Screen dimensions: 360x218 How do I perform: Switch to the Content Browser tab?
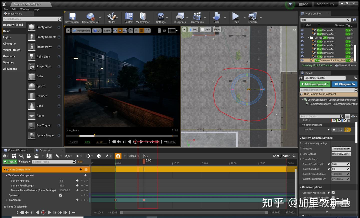point(17,150)
